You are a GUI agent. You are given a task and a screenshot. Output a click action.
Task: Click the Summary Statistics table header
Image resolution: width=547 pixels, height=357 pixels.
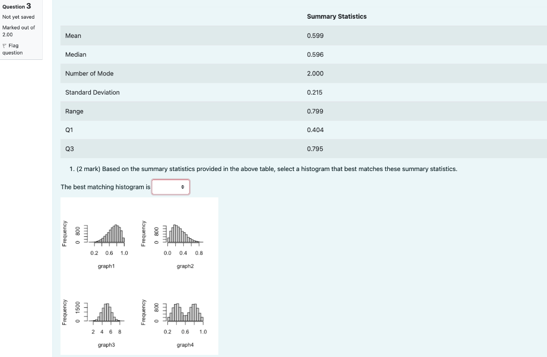(336, 16)
